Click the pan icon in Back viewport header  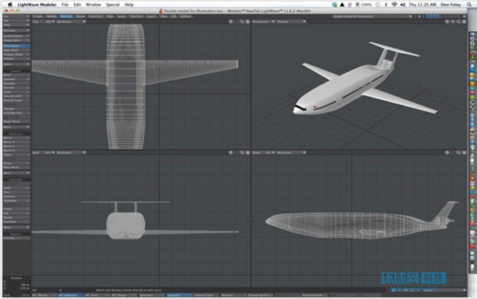(x=231, y=152)
